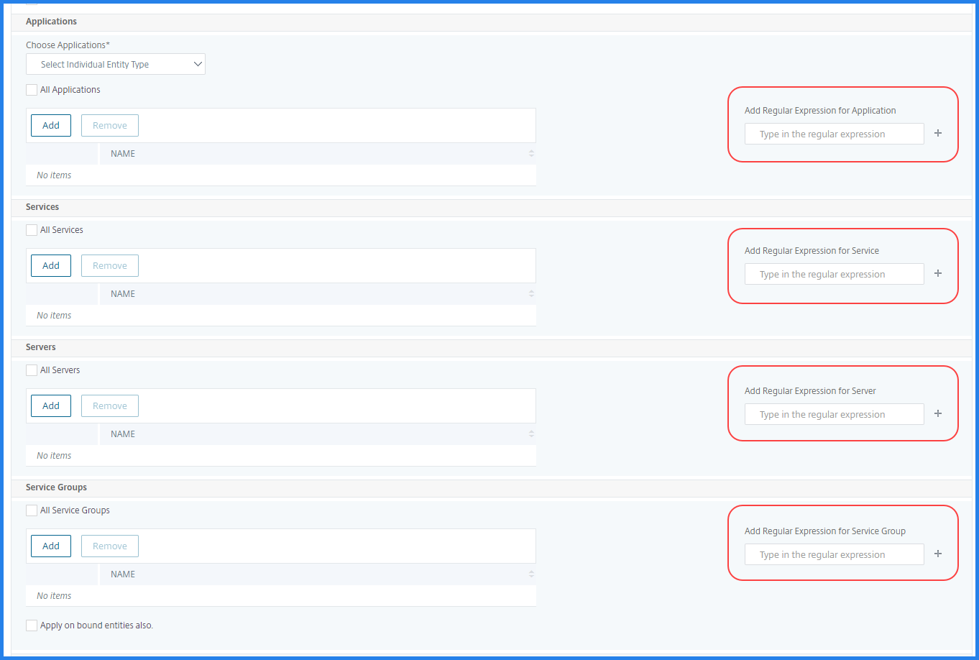
Task: Check the All Servers option
Action: point(32,370)
